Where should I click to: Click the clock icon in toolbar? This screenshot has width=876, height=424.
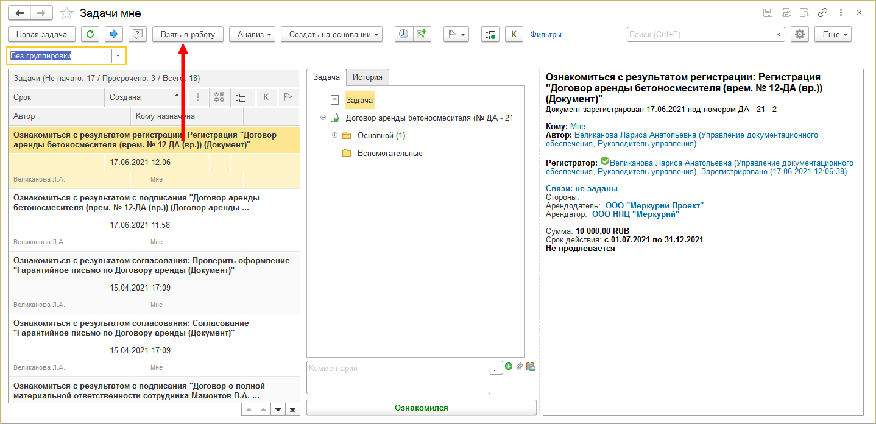tap(403, 35)
